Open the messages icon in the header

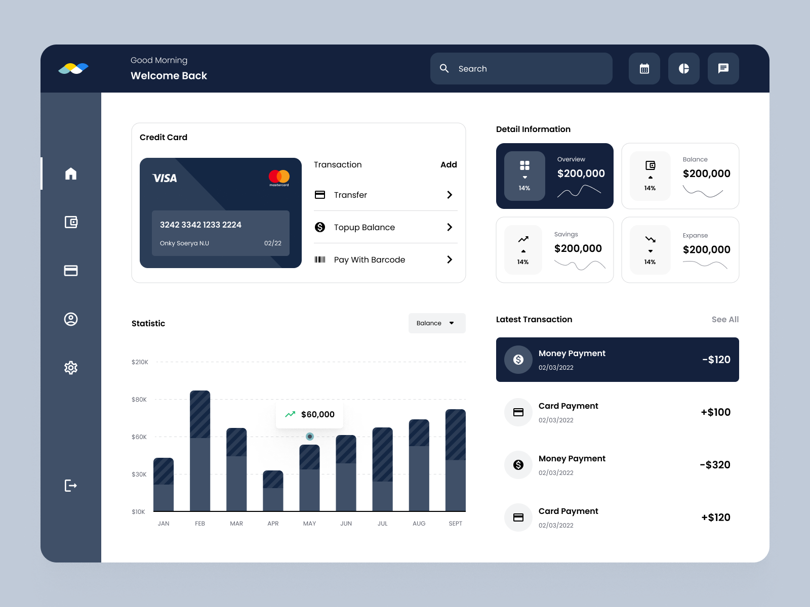click(x=723, y=68)
